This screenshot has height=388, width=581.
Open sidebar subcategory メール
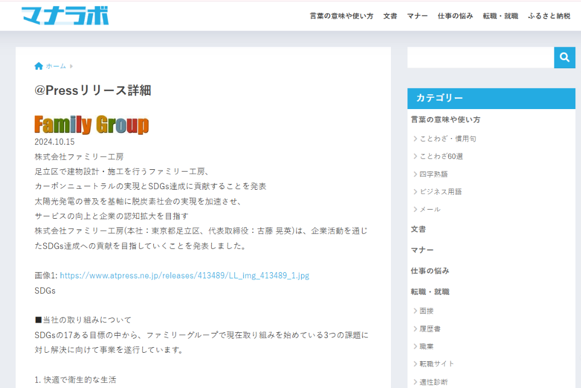pos(430,210)
